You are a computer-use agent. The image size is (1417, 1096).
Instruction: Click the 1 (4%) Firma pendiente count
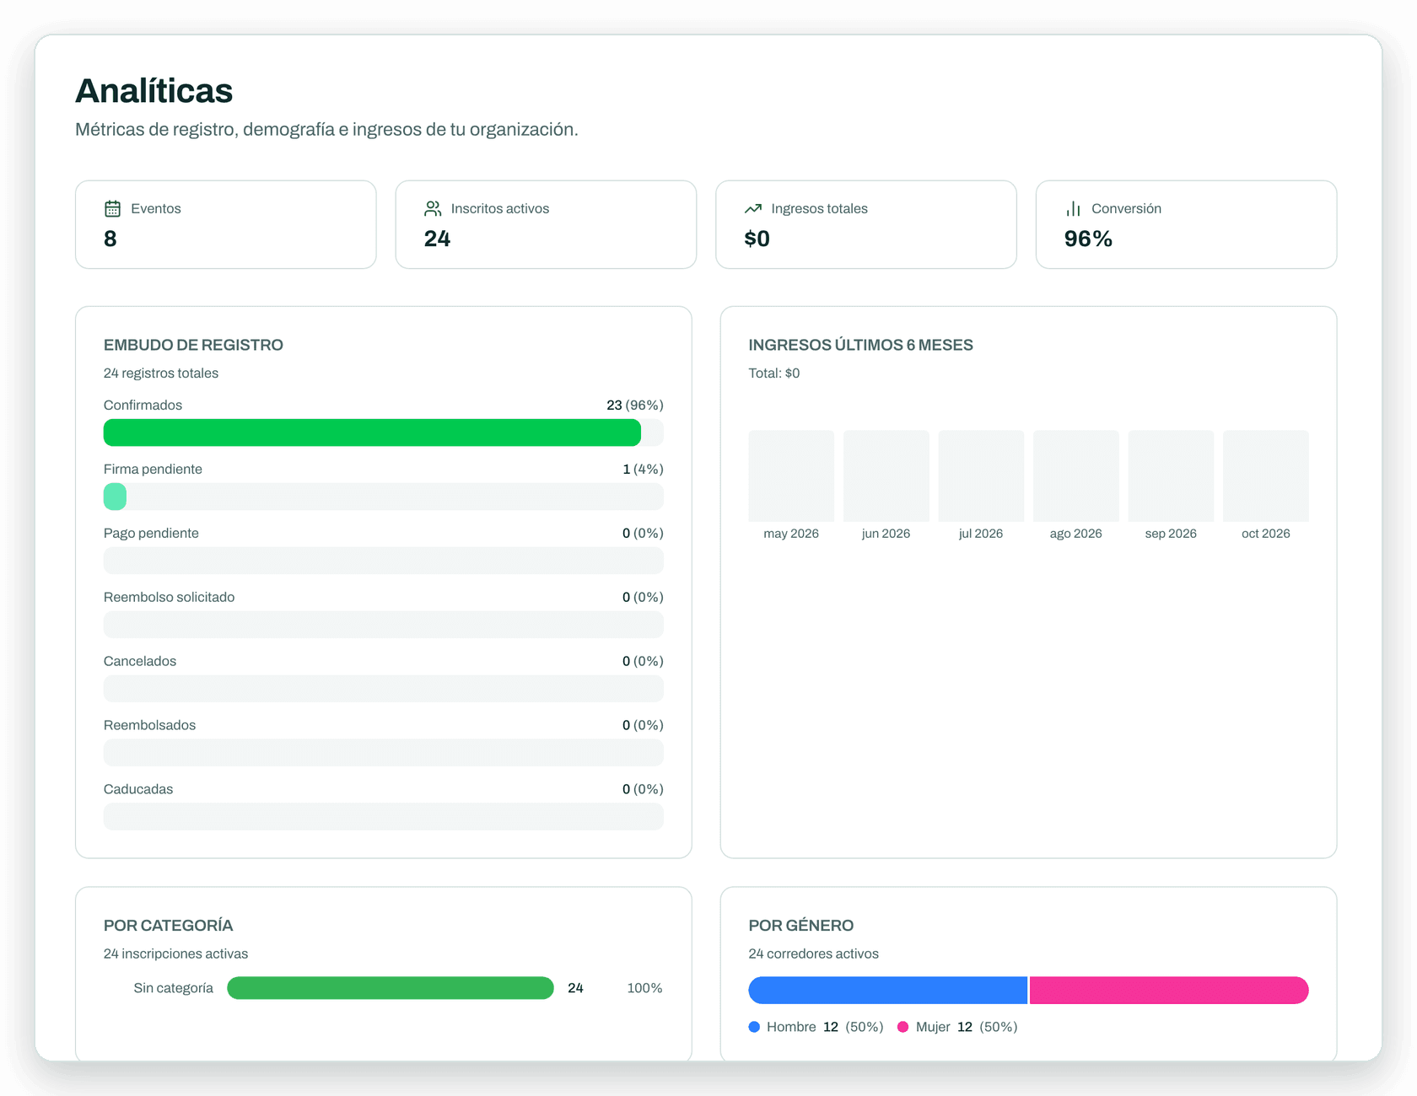pyautogui.click(x=644, y=470)
